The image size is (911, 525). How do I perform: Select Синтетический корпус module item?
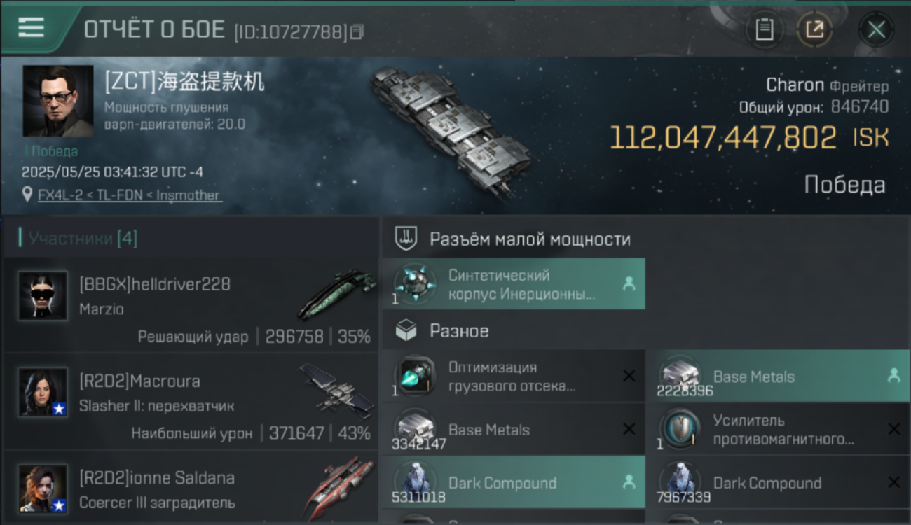coord(514,284)
